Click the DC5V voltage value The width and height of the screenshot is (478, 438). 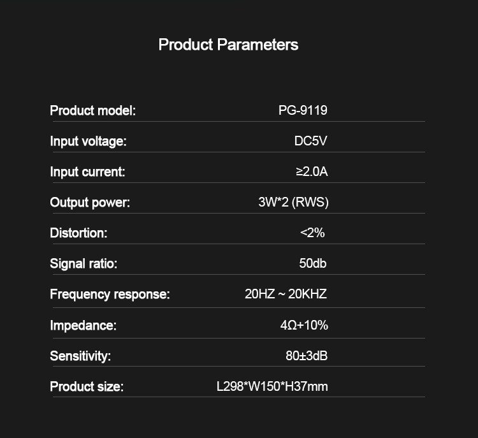[310, 141]
